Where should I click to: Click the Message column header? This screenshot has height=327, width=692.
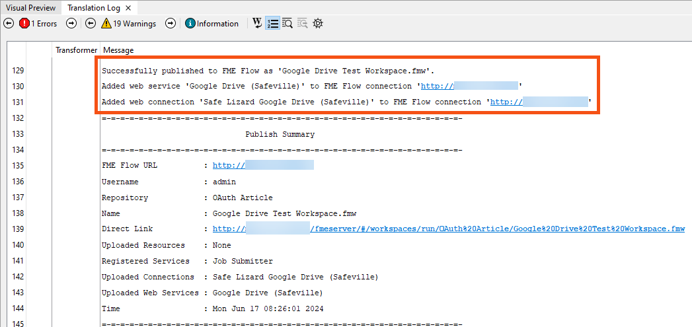click(x=118, y=50)
